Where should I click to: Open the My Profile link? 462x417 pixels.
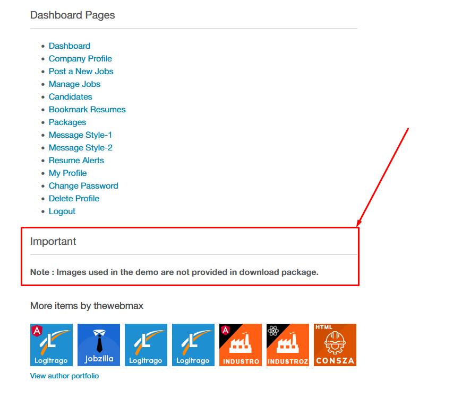68,173
